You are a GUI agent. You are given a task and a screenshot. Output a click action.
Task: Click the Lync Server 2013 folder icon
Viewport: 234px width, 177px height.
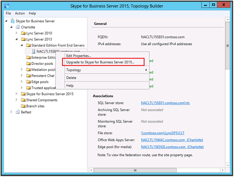[x=23, y=39]
